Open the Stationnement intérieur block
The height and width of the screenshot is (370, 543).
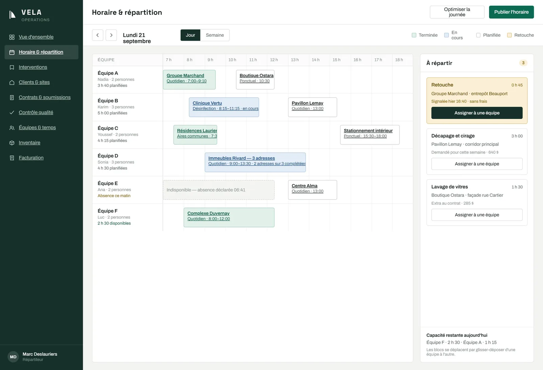pos(370,135)
